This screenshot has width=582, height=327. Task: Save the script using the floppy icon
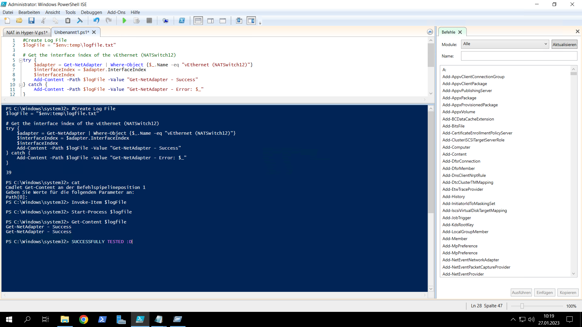31,21
